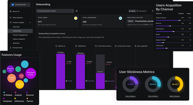Open the Onboarding New (2024) funnel dropdown

pyautogui.click(x=55, y=11)
